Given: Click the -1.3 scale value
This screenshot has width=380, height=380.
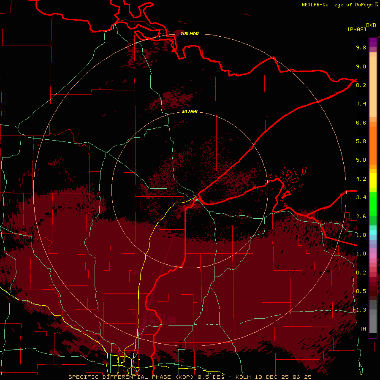Looking at the screenshot, I should pyautogui.click(x=360, y=310).
